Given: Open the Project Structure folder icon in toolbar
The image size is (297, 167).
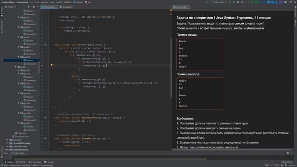Looking at the screenshot, I should point(286,2).
